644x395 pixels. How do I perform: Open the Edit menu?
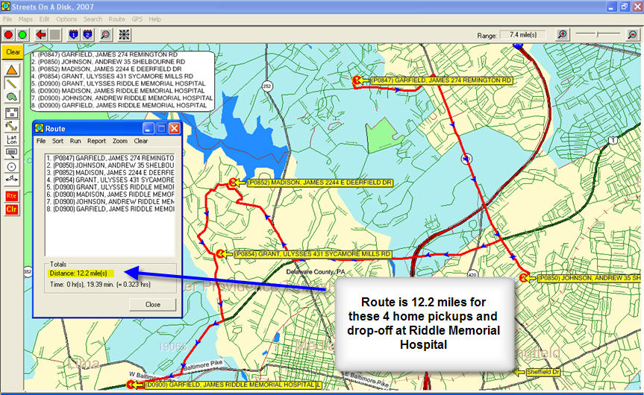pos(44,19)
